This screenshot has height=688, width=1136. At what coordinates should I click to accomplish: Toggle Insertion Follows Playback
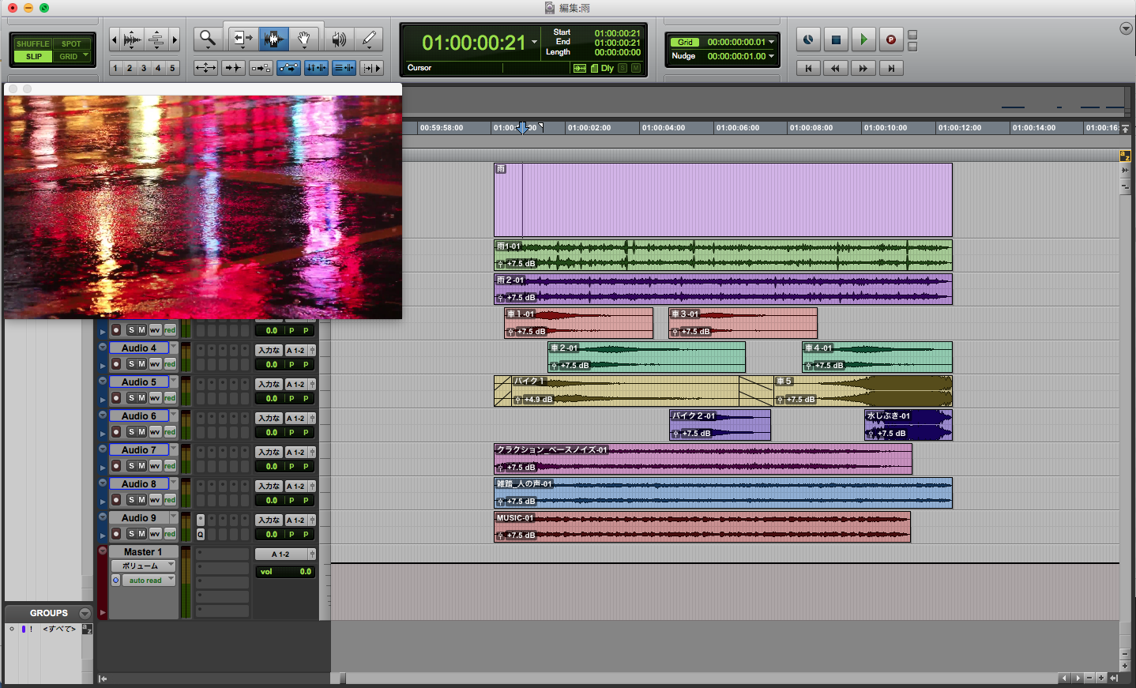pyautogui.click(x=371, y=68)
